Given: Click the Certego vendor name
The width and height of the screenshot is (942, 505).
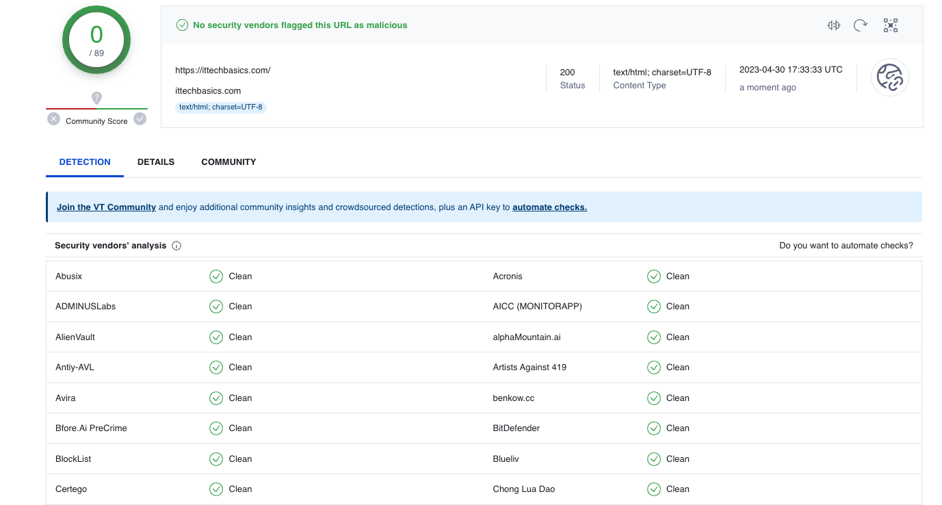Looking at the screenshot, I should [71, 489].
